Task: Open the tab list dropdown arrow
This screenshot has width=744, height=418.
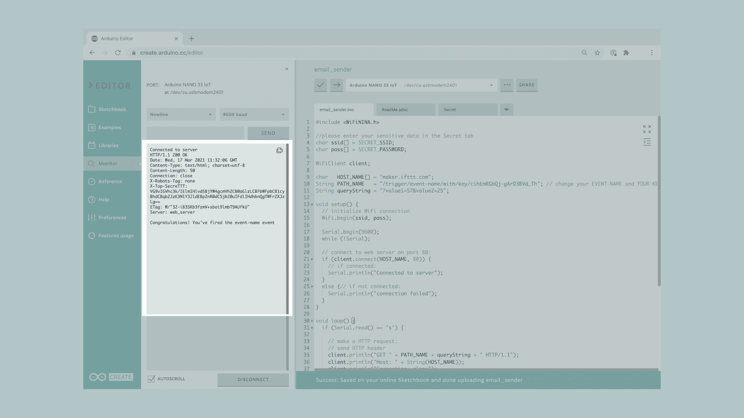Action: [506, 110]
